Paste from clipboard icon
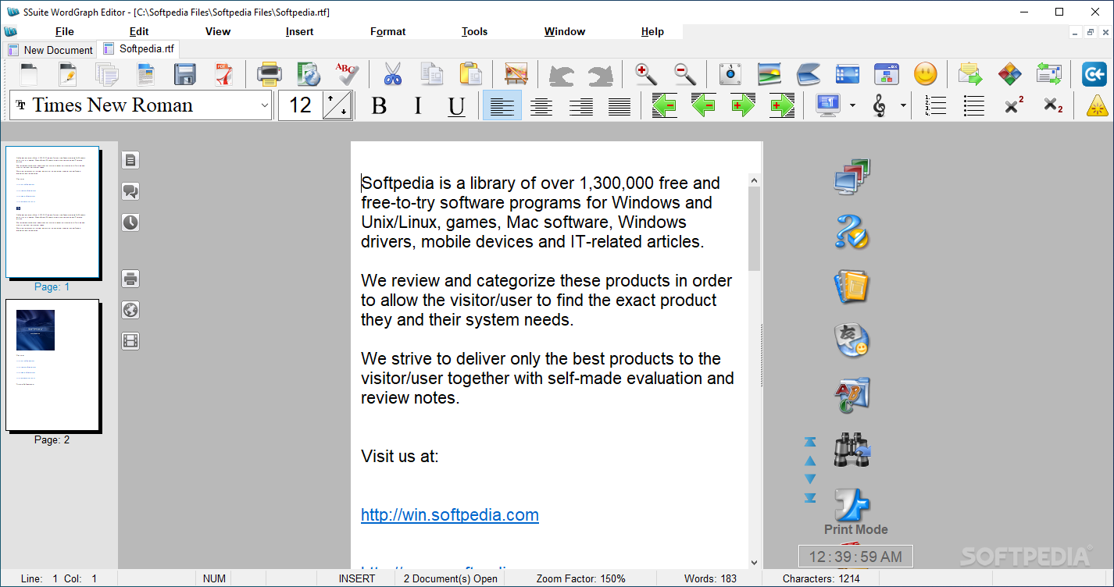1114x587 pixels. click(470, 74)
